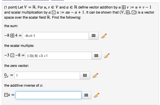160x105 pixels.
Task: Open equation editor grid for scalar multiple answer
Action: click(x=96, y=56)
